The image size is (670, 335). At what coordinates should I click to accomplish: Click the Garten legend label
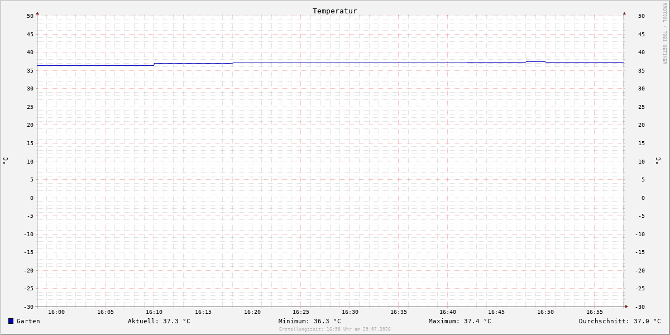point(28,321)
